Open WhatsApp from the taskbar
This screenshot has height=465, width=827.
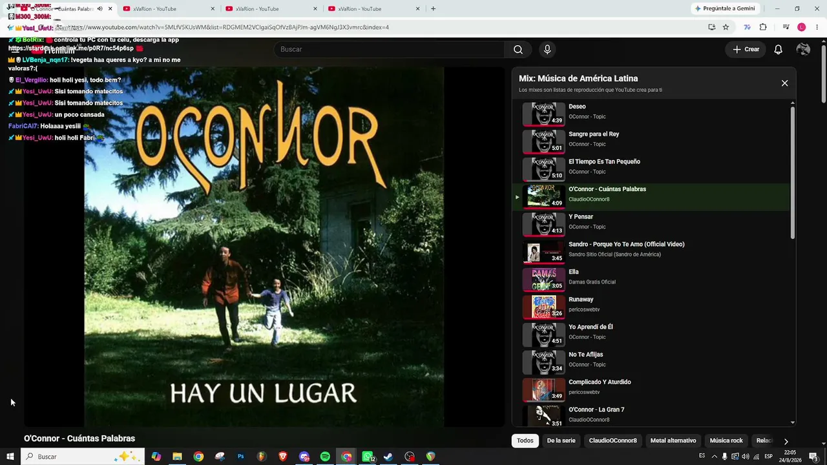[x=368, y=457]
